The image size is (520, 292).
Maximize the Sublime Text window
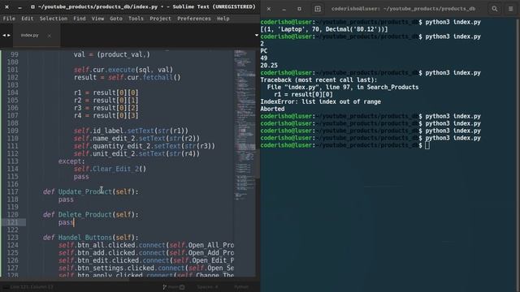[x=32, y=6]
